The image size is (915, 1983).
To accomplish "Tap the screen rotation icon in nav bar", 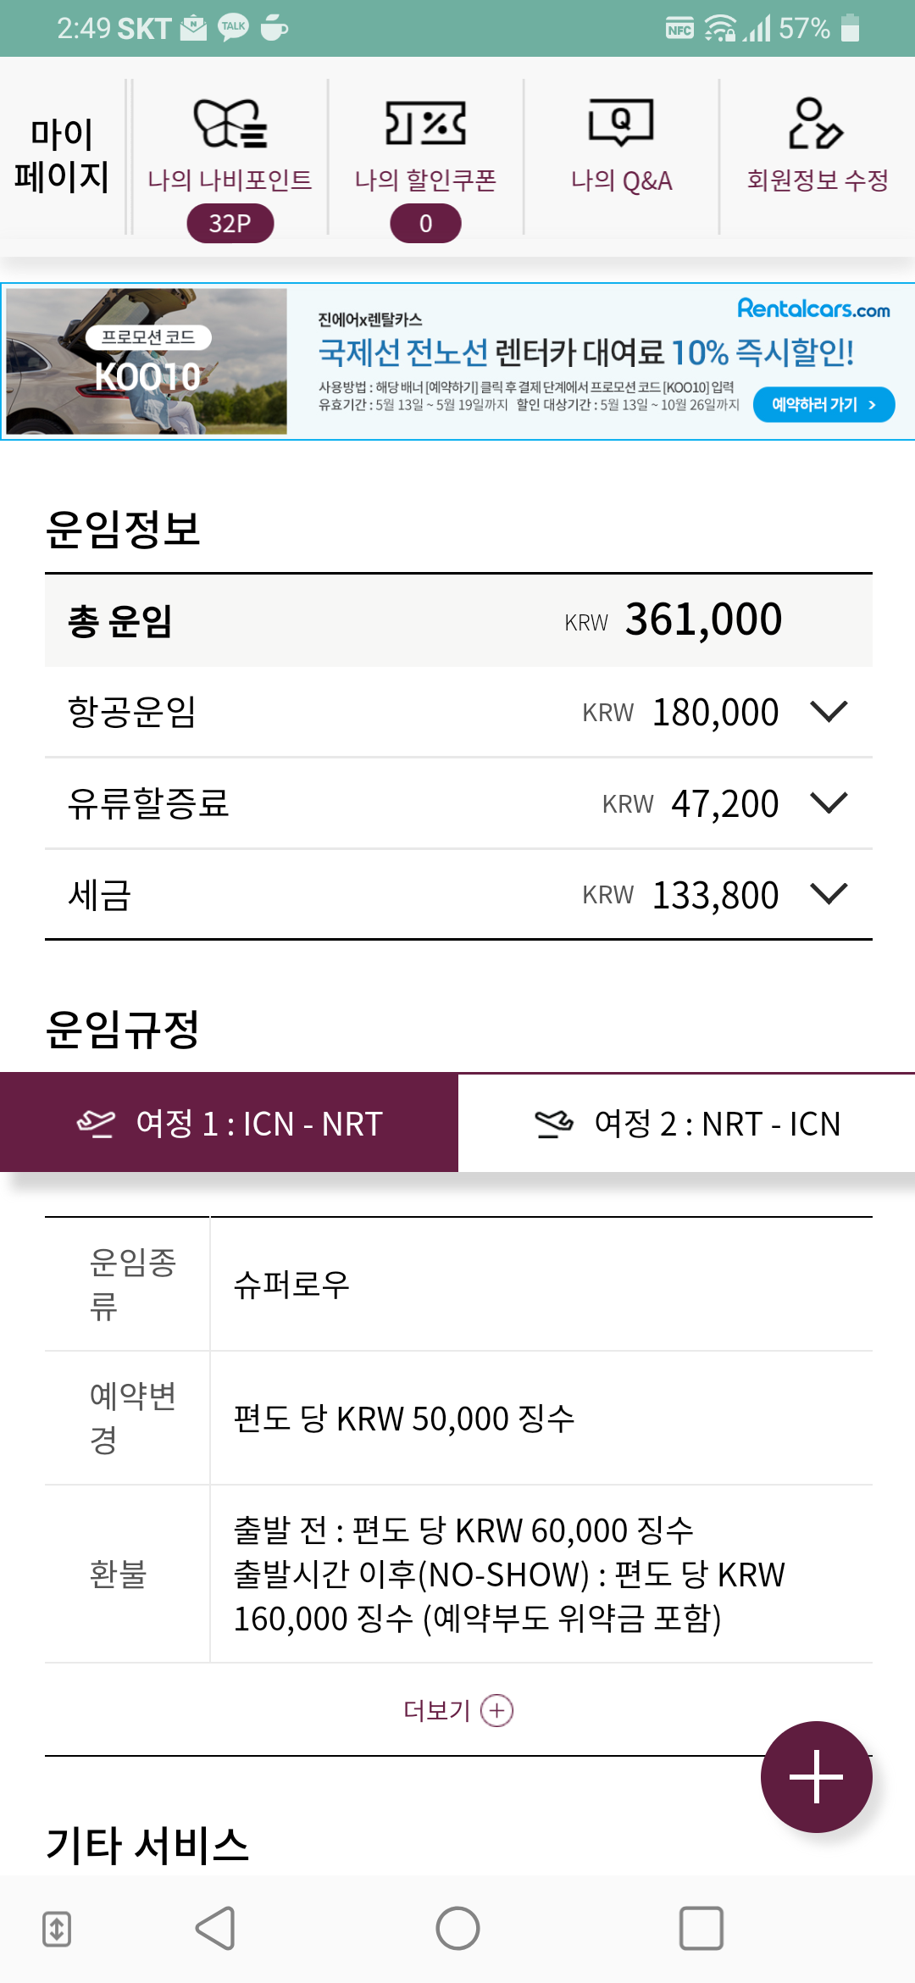I will [x=57, y=1929].
